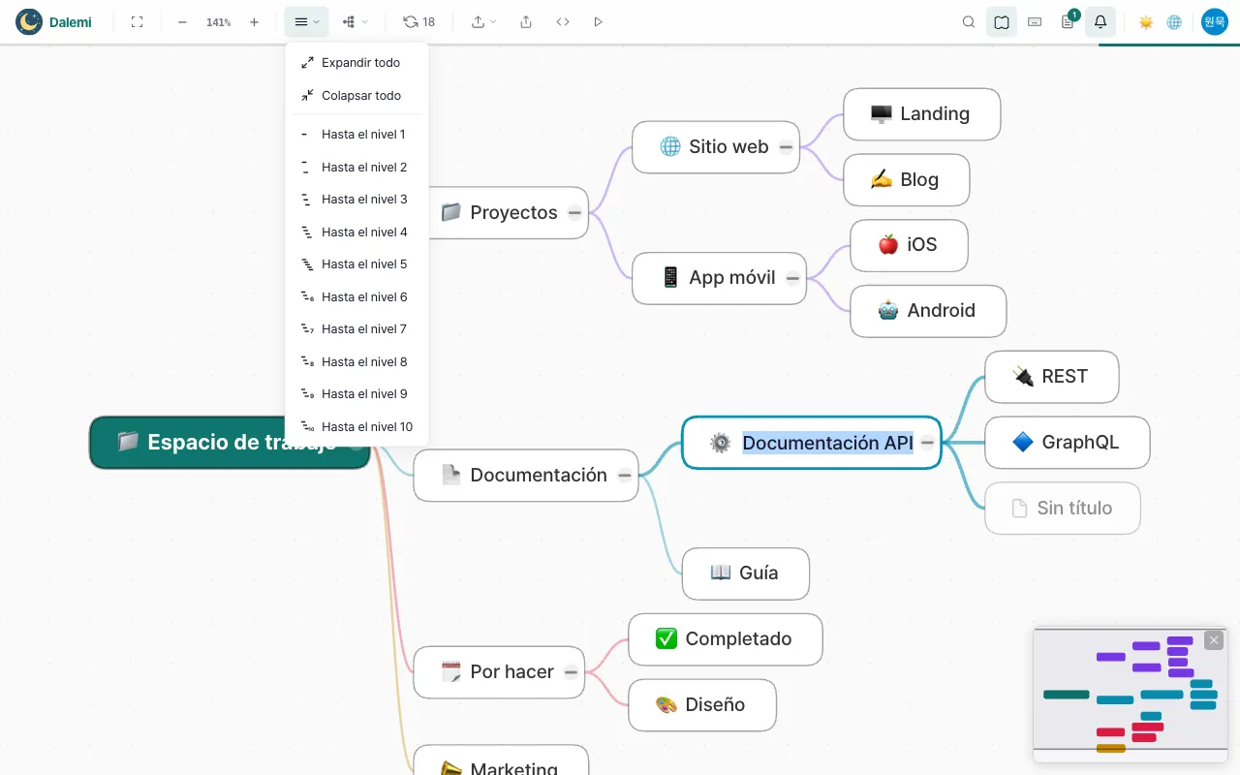Collapse the Sitio web node
1240x775 pixels.
click(786, 147)
